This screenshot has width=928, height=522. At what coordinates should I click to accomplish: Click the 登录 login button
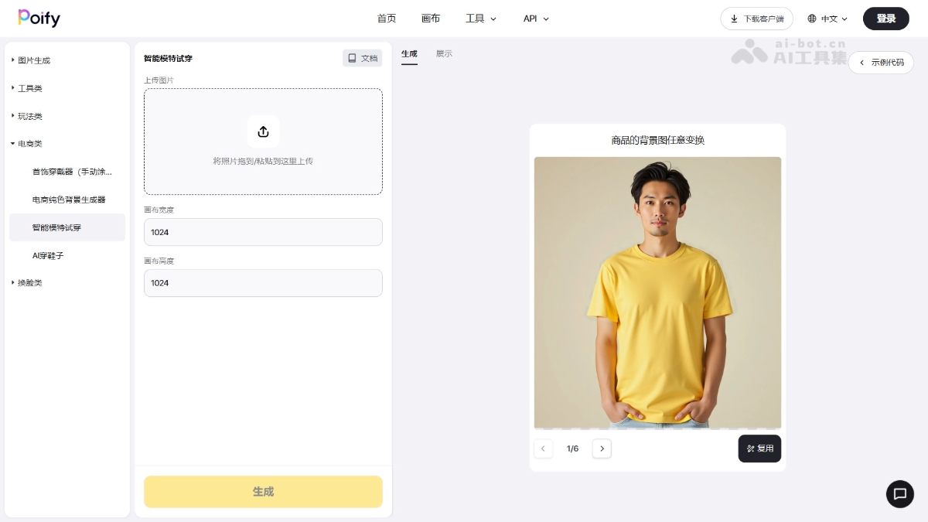coord(886,19)
